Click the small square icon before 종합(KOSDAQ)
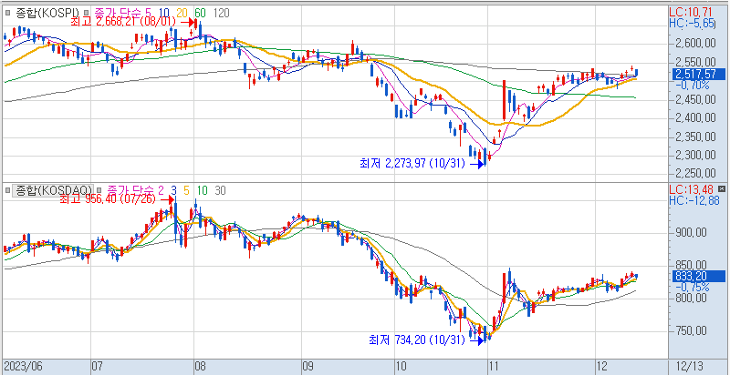730x375 pixels. [x=7, y=190]
